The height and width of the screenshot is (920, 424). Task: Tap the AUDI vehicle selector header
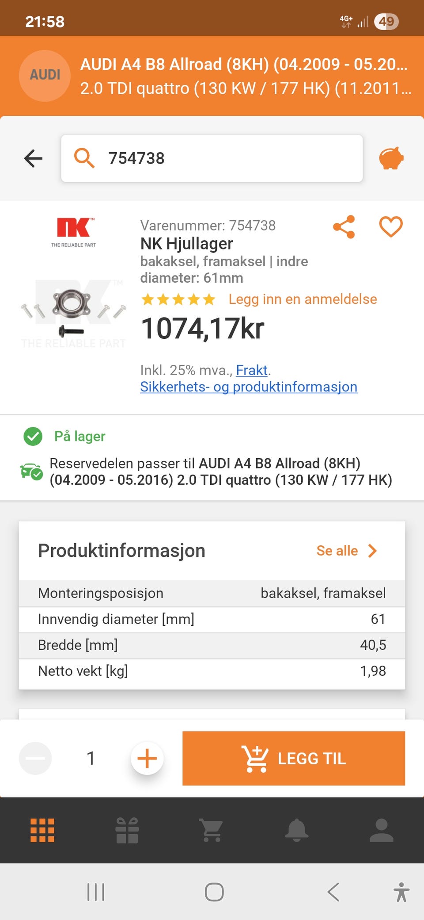point(212,76)
